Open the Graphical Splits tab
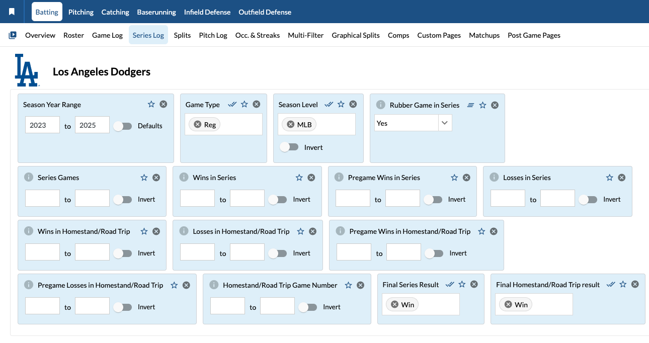Image resolution: width=649 pixels, height=343 pixels. tap(356, 35)
